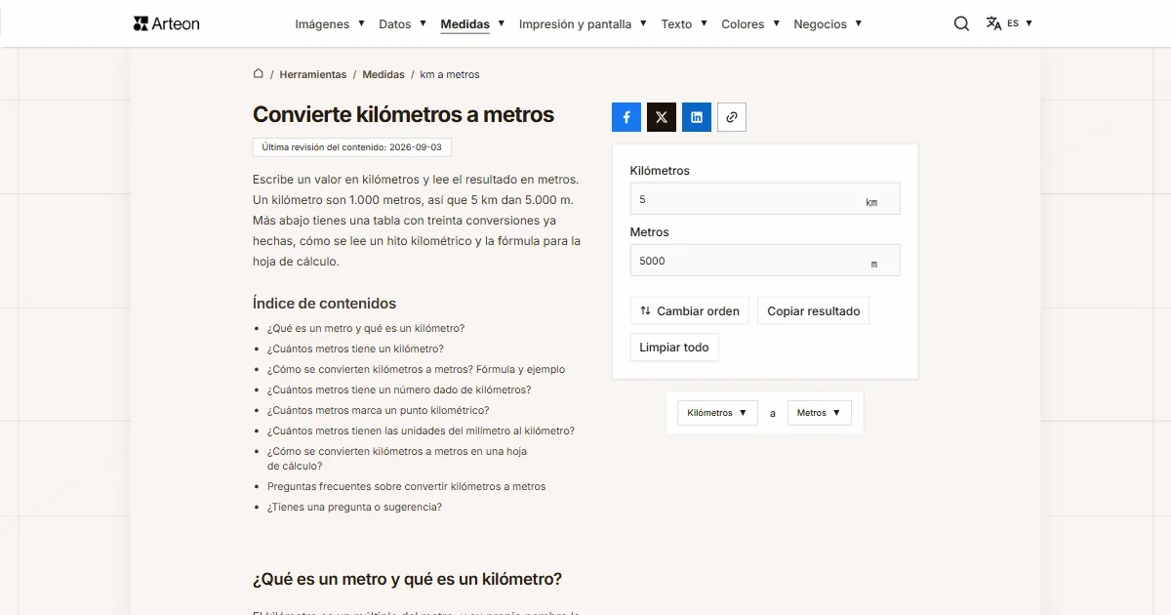Click Copiar resultado button
This screenshot has width=1171, height=615.
814,311
